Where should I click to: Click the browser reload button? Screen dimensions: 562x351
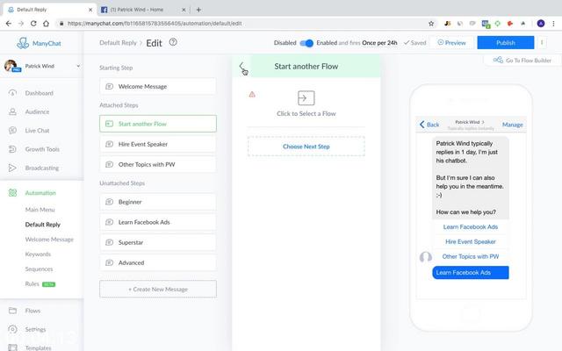click(x=33, y=24)
